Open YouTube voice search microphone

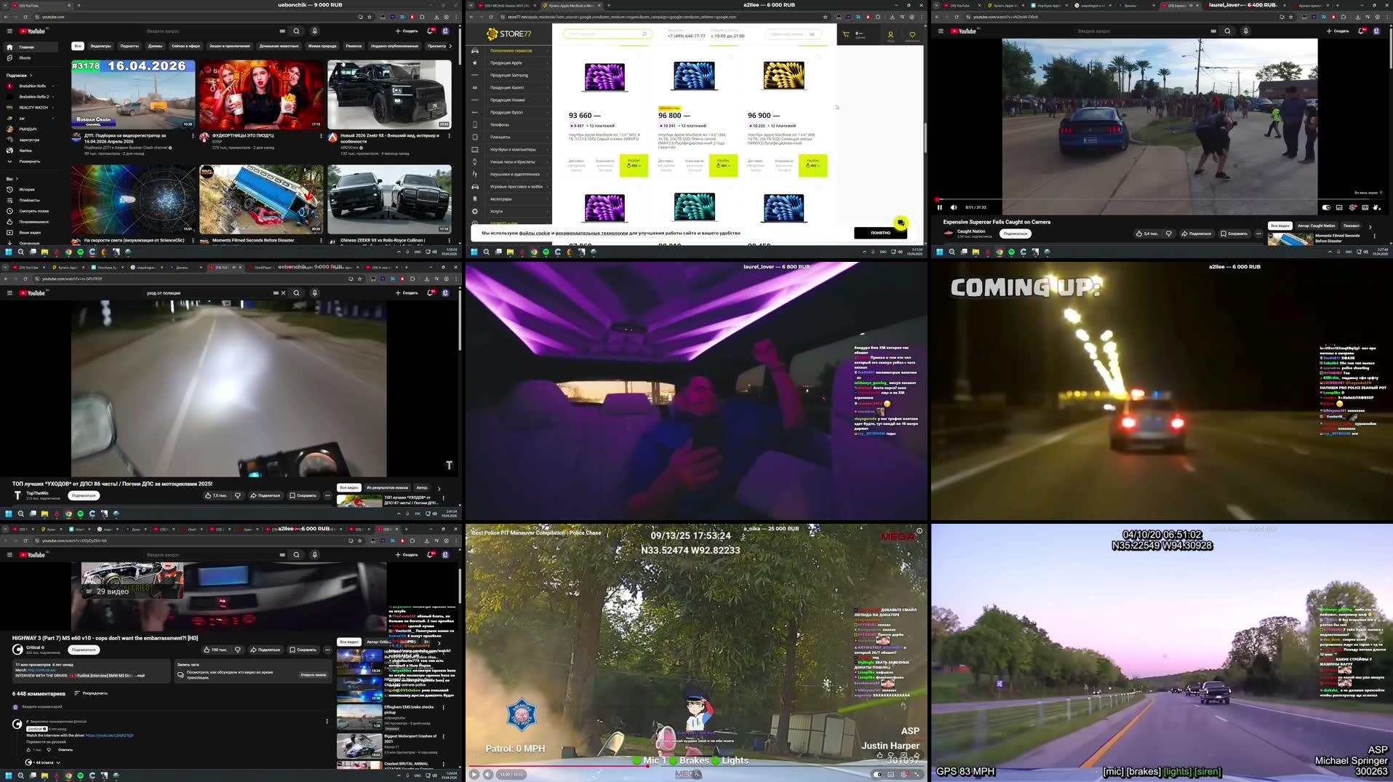click(x=314, y=31)
